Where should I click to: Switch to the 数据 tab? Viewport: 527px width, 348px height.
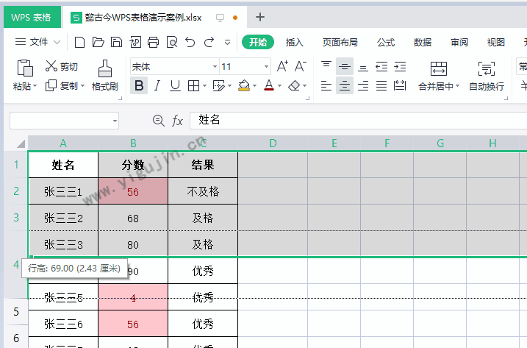[423, 43]
